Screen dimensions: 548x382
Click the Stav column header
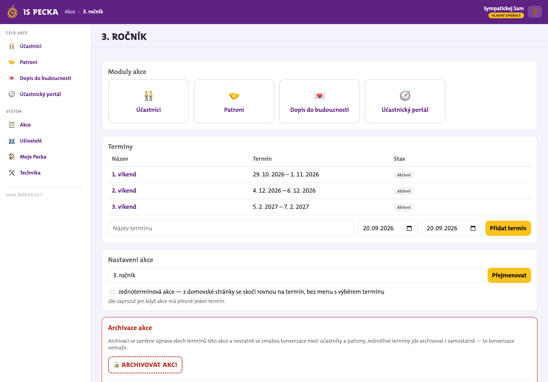pyautogui.click(x=399, y=159)
